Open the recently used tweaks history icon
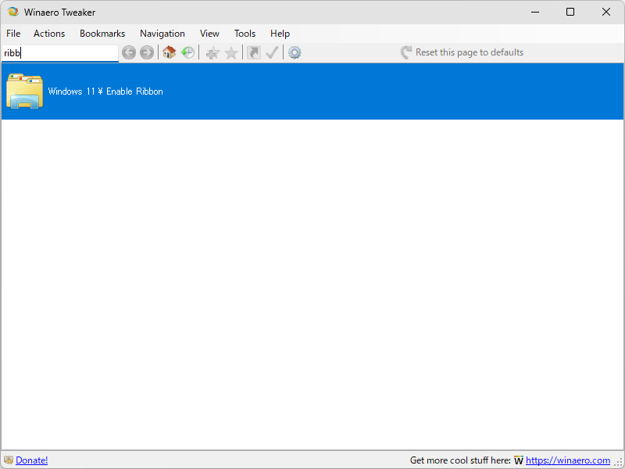The width and height of the screenshot is (625, 469). click(x=188, y=52)
